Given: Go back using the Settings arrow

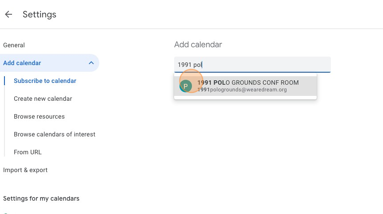Looking at the screenshot, I should pos(8,14).
